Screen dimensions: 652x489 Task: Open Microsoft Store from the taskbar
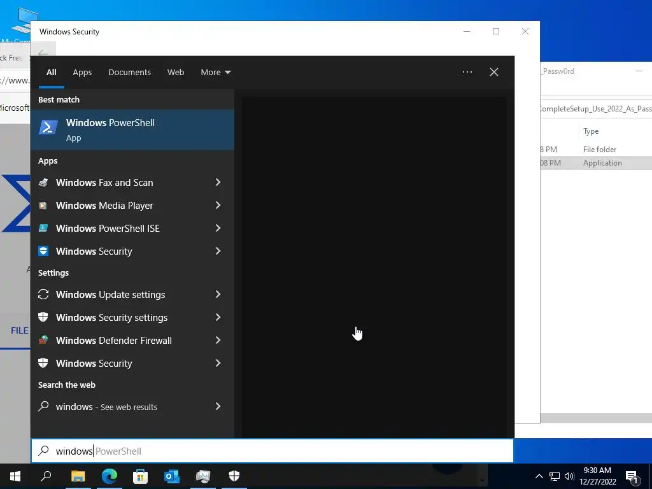(x=141, y=476)
